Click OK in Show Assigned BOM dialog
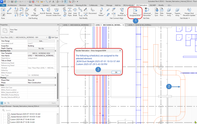This screenshot has width=197, height=124. (x=116, y=72)
